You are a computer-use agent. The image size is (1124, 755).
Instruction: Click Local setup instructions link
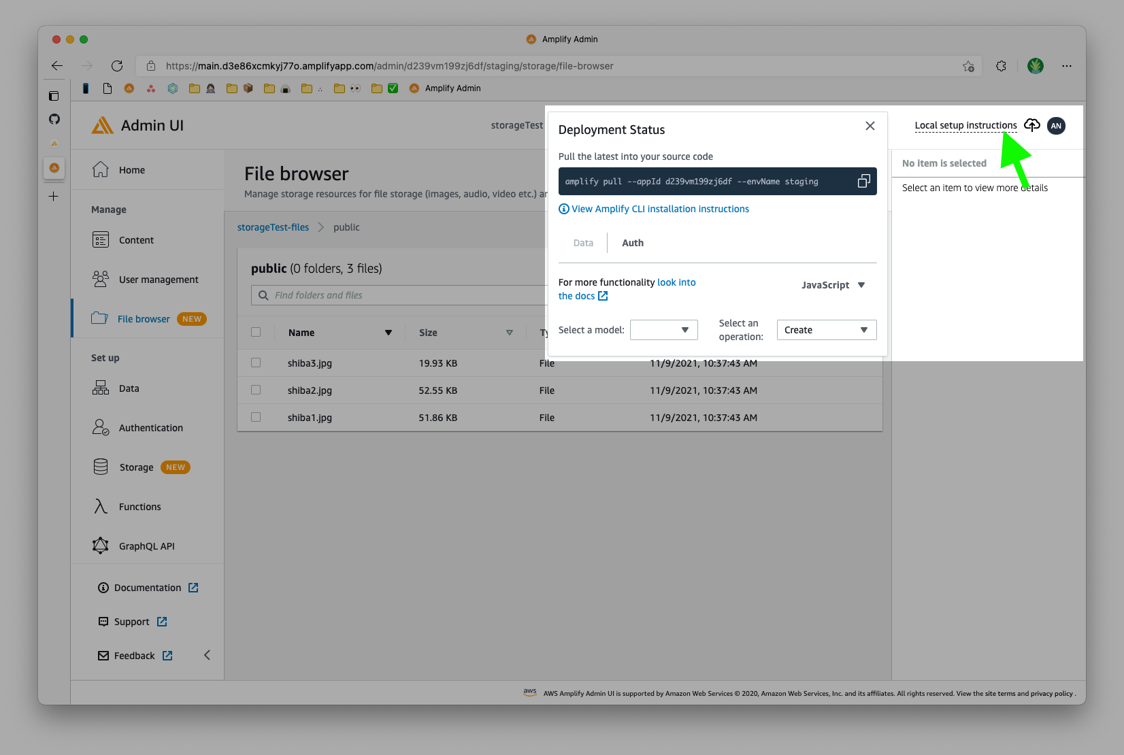(x=965, y=125)
